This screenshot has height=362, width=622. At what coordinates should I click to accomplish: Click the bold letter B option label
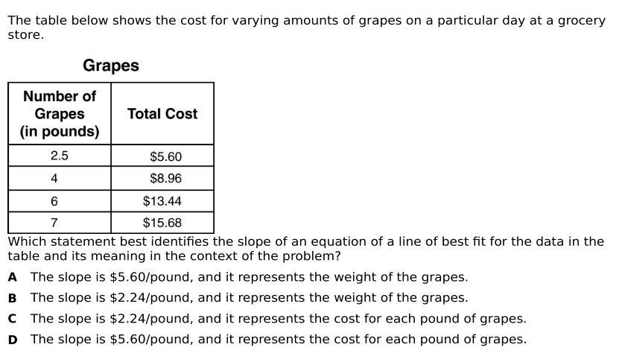pyautogui.click(x=13, y=298)
